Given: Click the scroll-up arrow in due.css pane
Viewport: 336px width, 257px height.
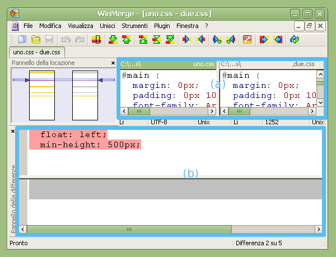Looking at the screenshot, I should coord(320,74).
